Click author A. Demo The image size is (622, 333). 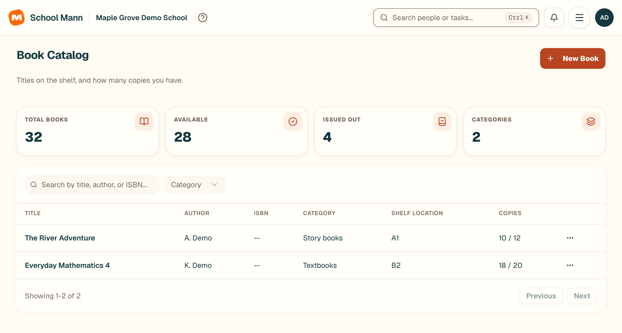tap(198, 238)
